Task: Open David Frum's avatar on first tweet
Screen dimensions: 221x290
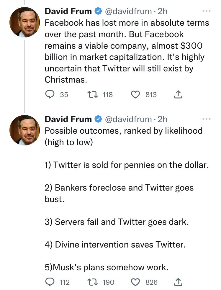Action: pyautogui.click(x=25, y=22)
